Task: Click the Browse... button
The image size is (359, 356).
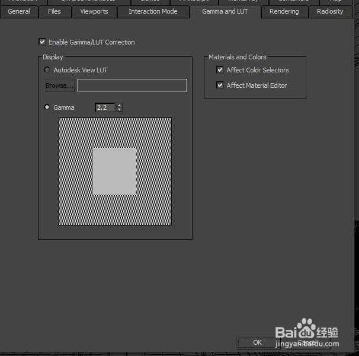Action: pyautogui.click(x=60, y=85)
